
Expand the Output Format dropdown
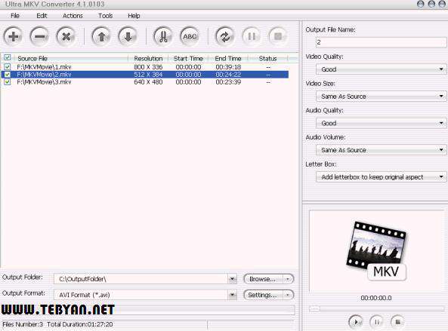pyautogui.click(x=233, y=295)
